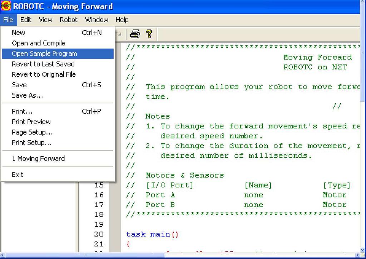Close the File menu via File tab
This screenshot has height=259, width=366.
point(8,20)
